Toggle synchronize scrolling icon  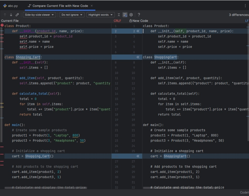tap(125, 15)
